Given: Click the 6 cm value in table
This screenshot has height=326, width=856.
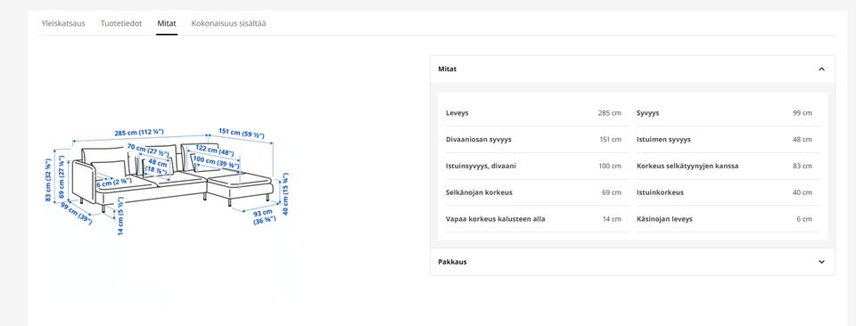Looking at the screenshot, I should tap(804, 218).
